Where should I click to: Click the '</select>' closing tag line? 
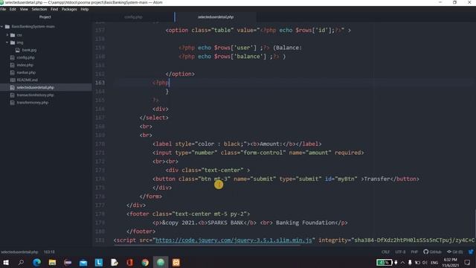[154, 118]
